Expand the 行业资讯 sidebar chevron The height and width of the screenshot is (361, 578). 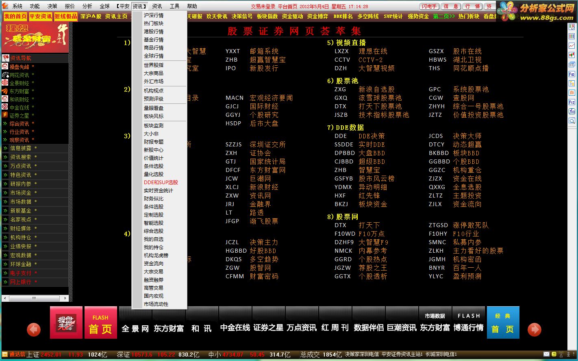point(5,131)
